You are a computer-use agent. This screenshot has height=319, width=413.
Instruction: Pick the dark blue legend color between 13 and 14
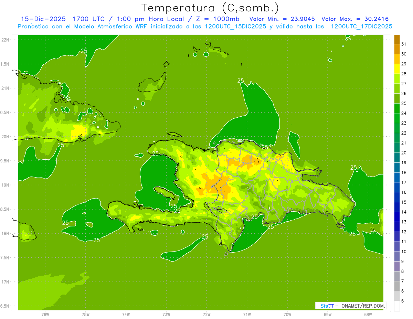click(397, 217)
